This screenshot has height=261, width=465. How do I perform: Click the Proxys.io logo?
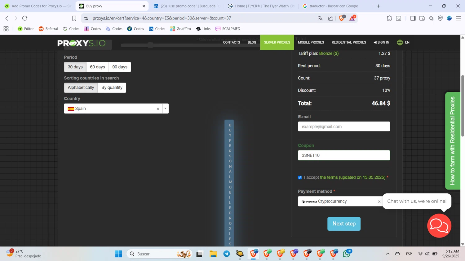coord(82,43)
